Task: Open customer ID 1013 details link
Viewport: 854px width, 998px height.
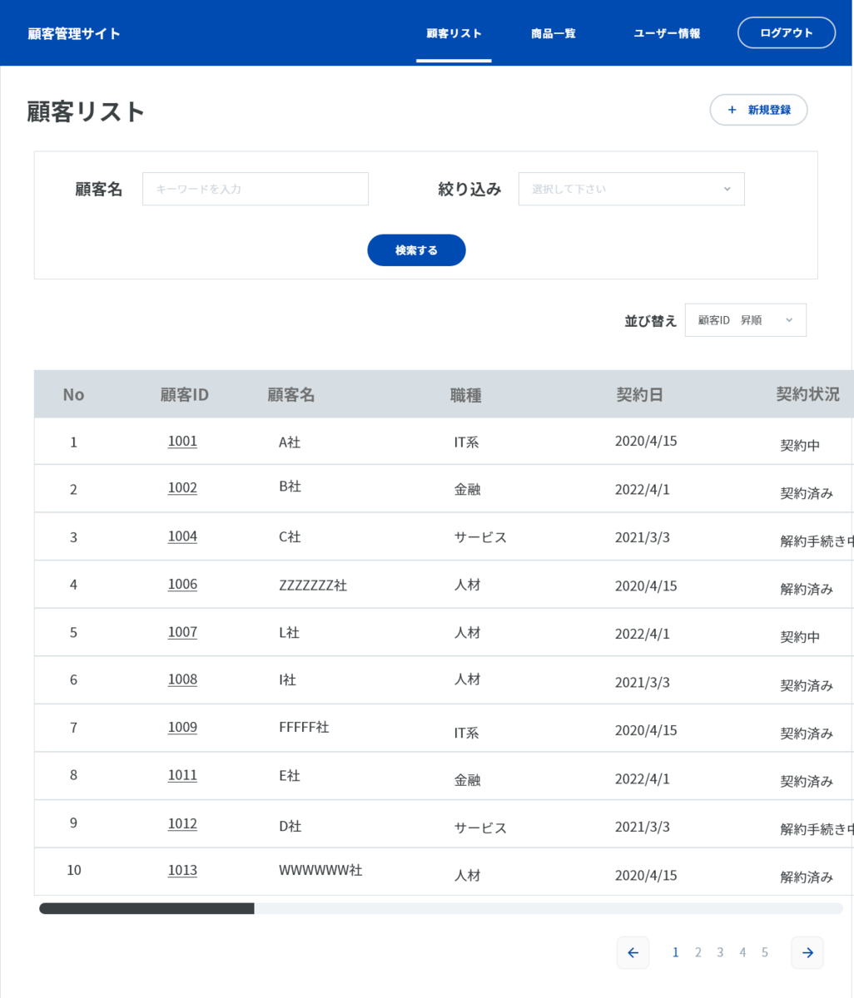Action: [182, 870]
